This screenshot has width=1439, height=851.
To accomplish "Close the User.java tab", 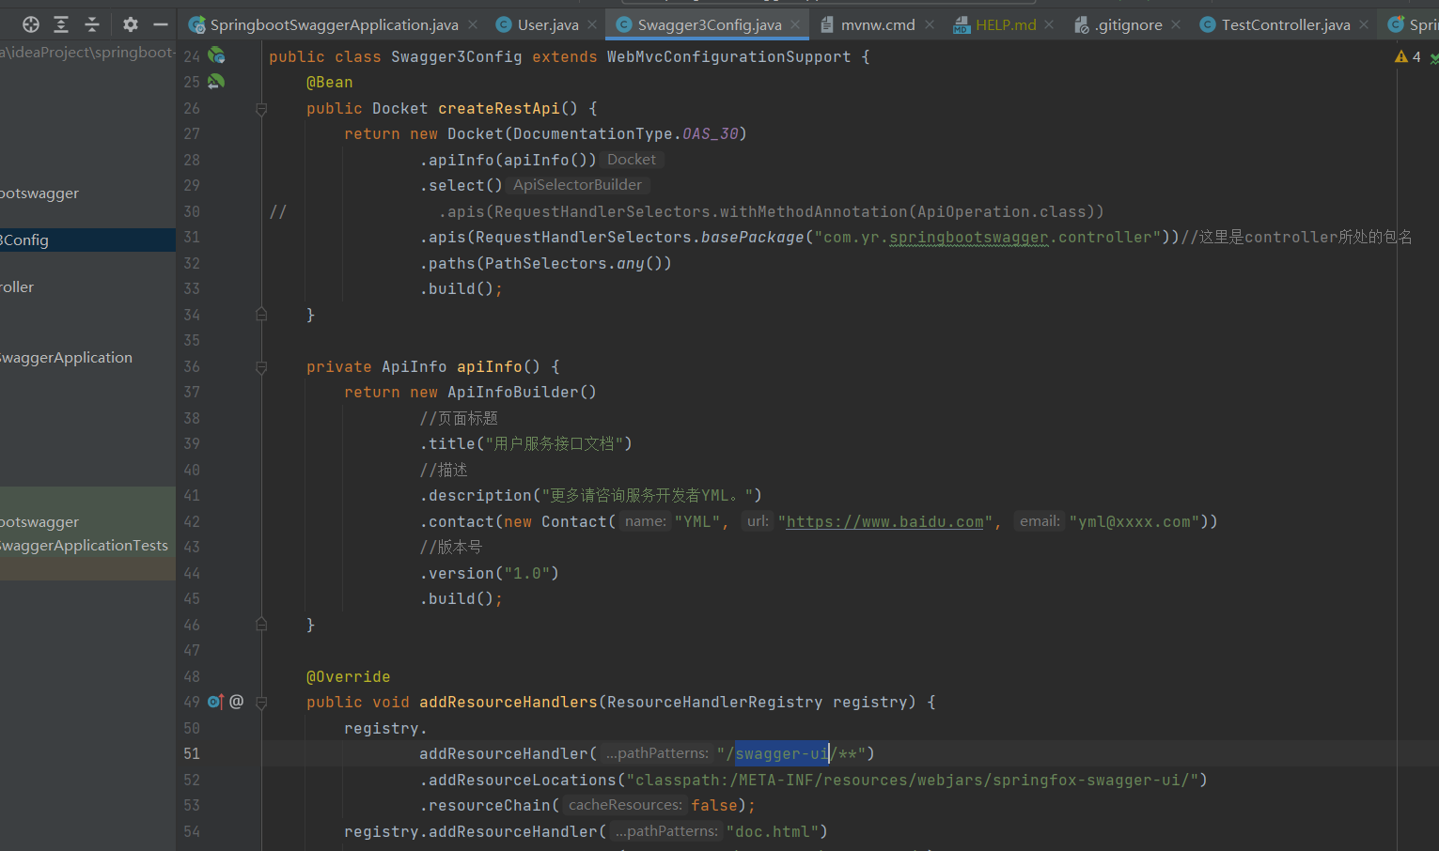I will (593, 24).
